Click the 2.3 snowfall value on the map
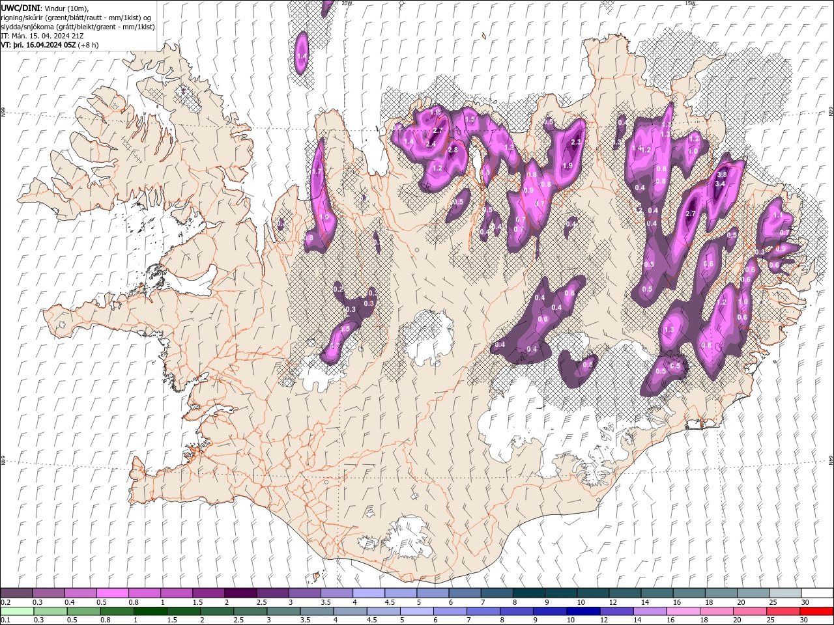 [575, 142]
